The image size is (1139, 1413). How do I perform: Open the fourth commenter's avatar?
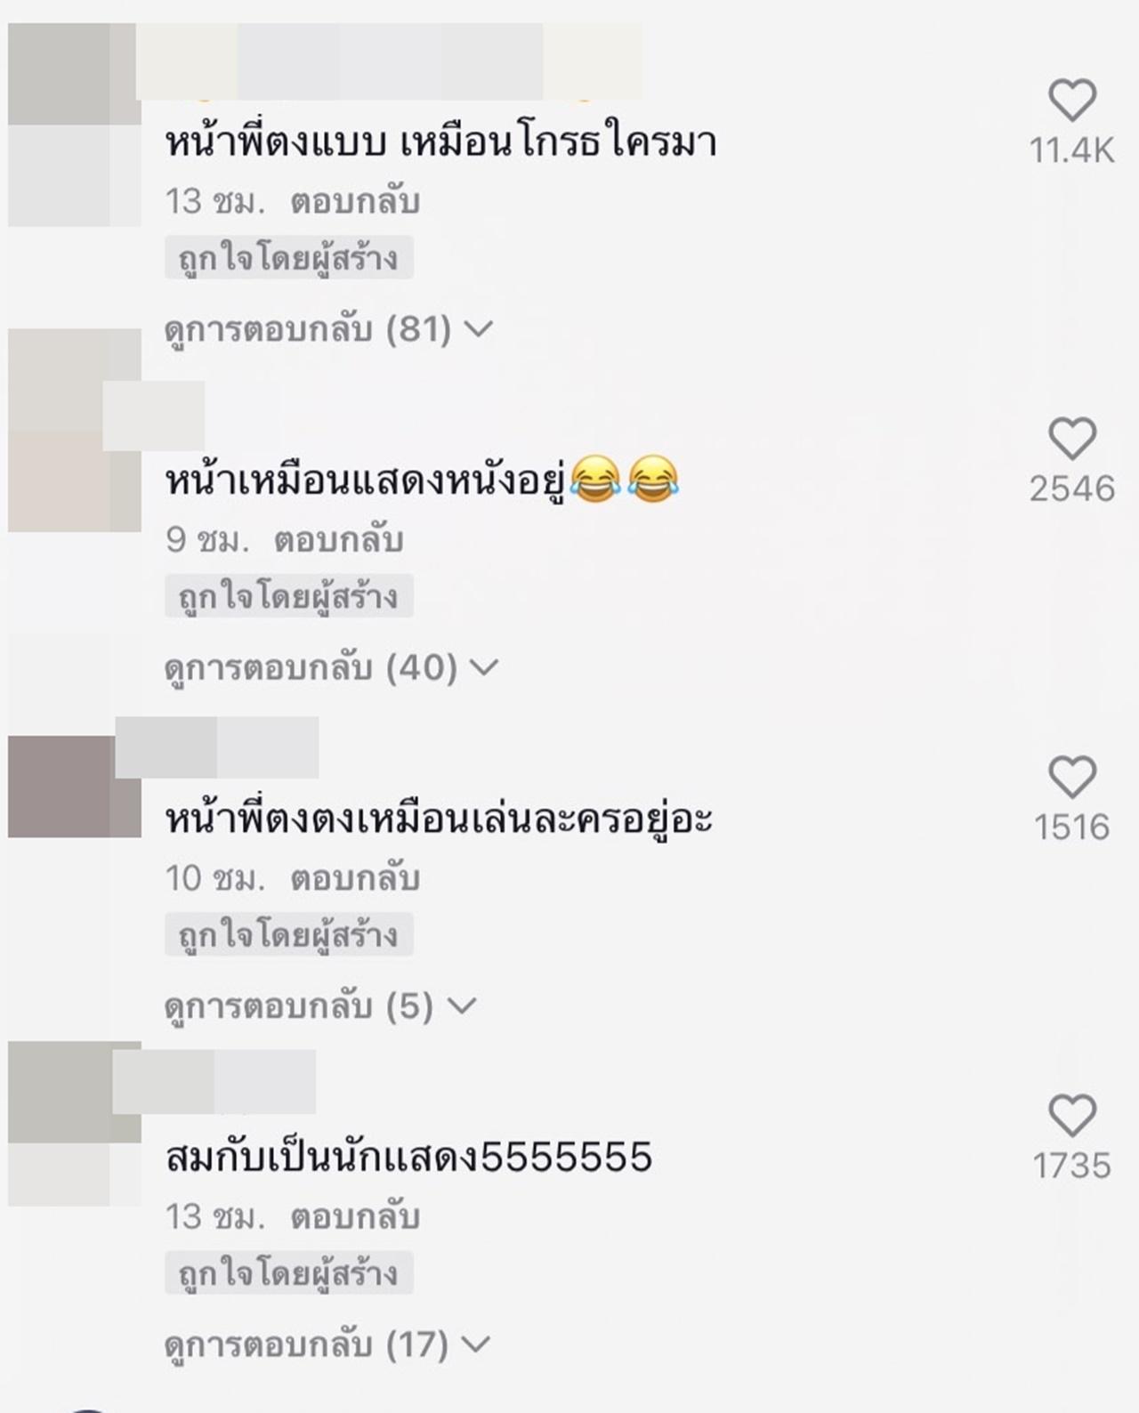(x=73, y=1123)
